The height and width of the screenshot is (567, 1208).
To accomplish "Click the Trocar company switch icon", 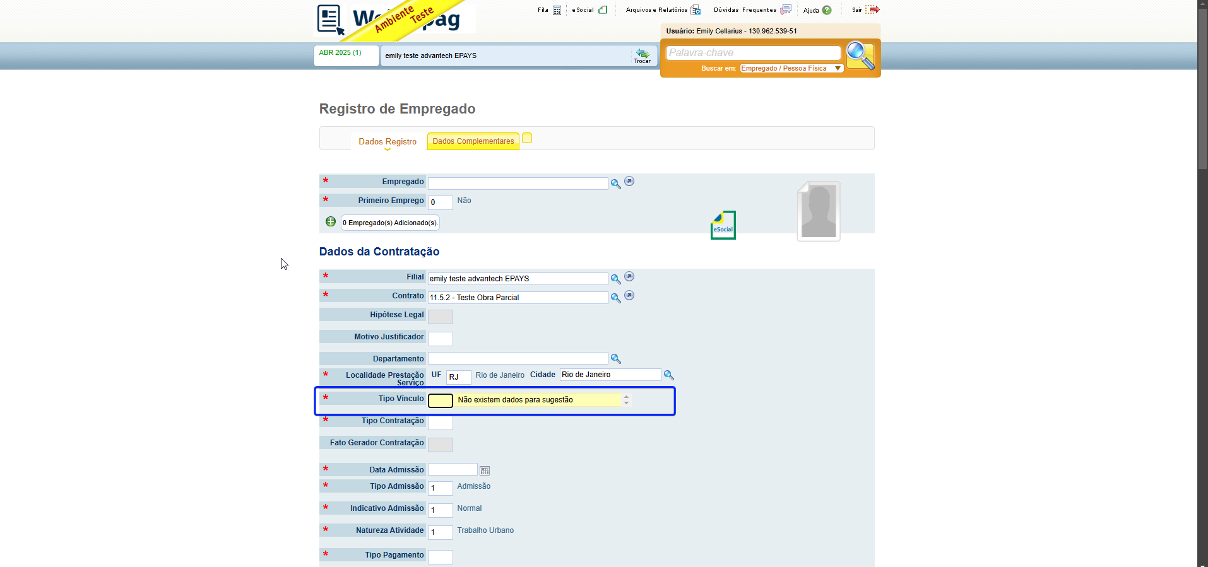I will click(642, 56).
